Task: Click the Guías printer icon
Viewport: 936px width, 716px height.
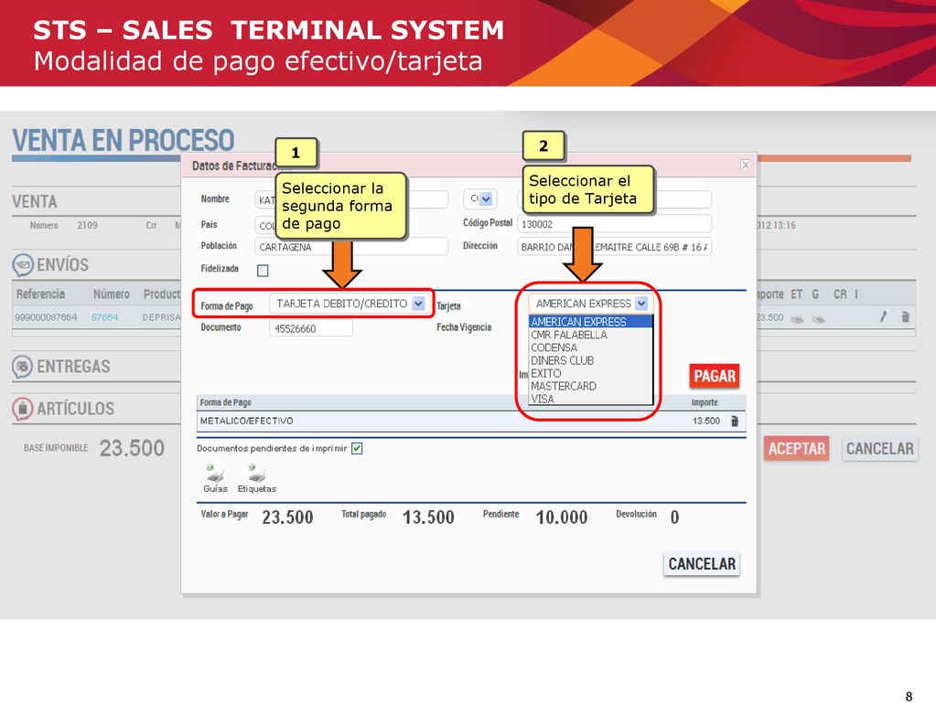Action: pos(215,474)
